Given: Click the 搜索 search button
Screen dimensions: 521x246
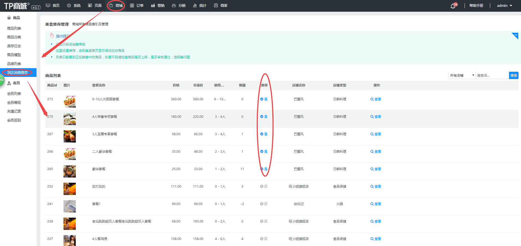Looking at the screenshot, I should coord(513,75).
